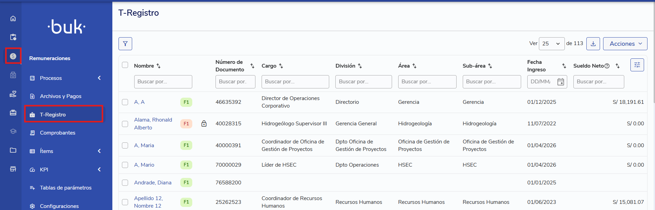The width and height of the screenshot is (655, 210).
Task: Open the Acciones dropdown
Action: 625,44
